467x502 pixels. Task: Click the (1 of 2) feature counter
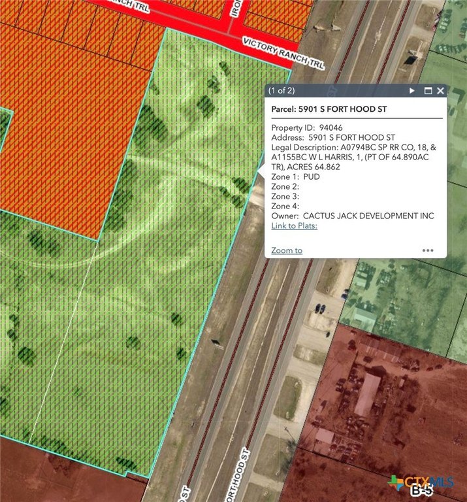pyautogui.click(x=282, y=91)
